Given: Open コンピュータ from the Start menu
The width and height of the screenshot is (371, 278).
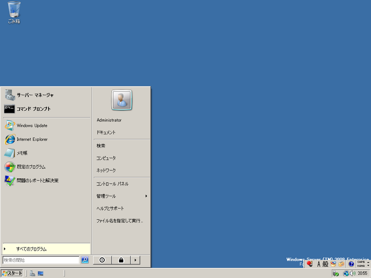Looking at the screenshot, I should tap(122, 158).
